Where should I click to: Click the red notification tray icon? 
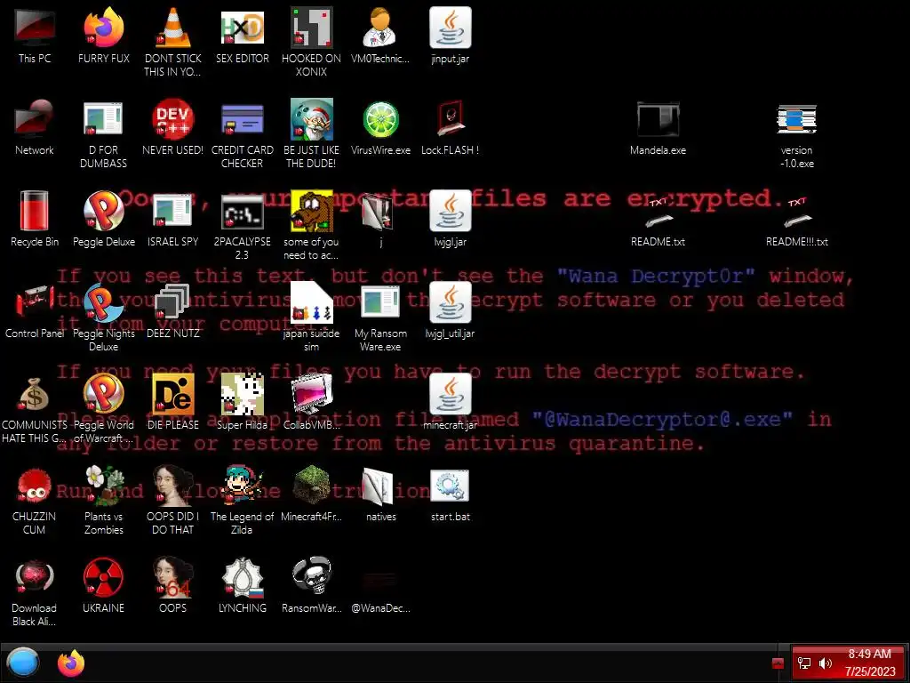click(778, 663)
